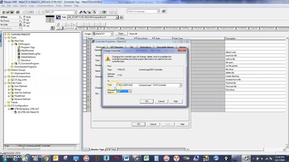Switch to the SFC Execution tab
The image size is (289, 162).
tap(117, 47)
